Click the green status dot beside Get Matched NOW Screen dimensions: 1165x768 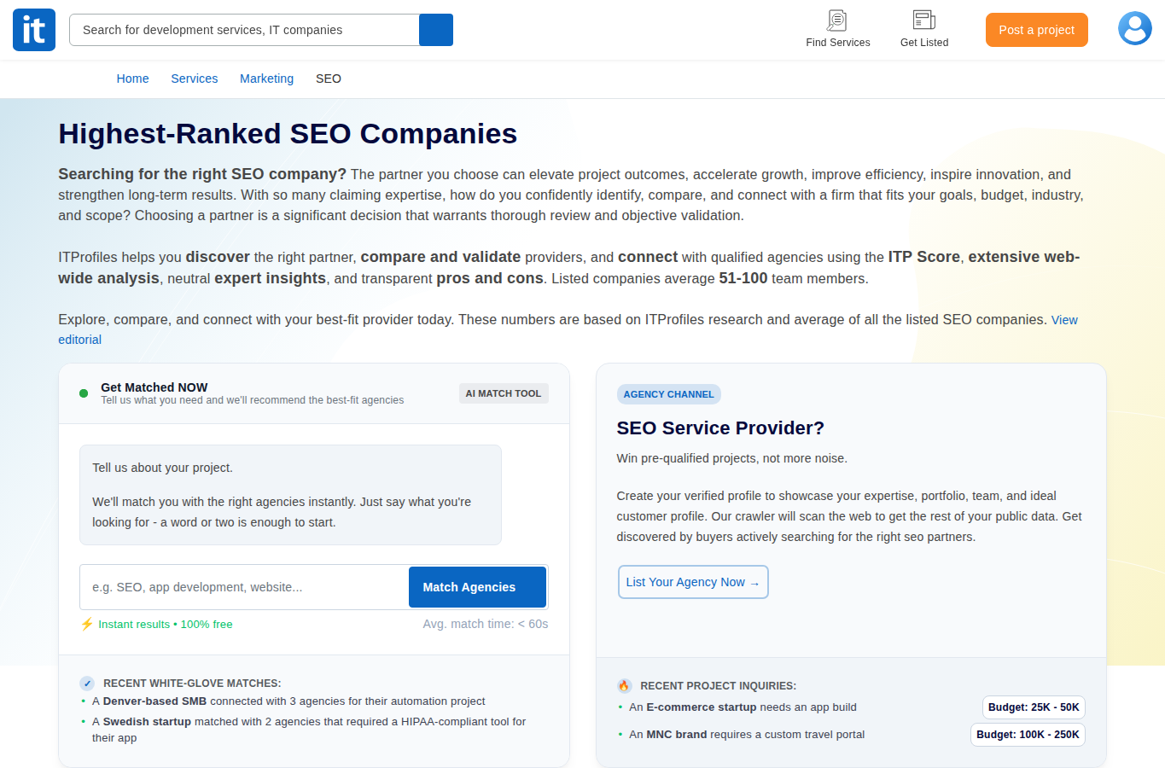[84, 393]
